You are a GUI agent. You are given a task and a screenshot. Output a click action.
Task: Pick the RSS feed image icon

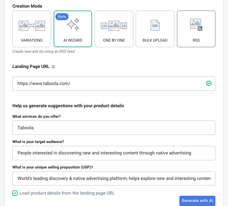196,25
